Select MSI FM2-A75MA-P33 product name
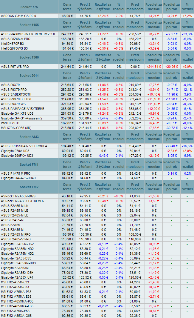 click(x=16, y=292)
